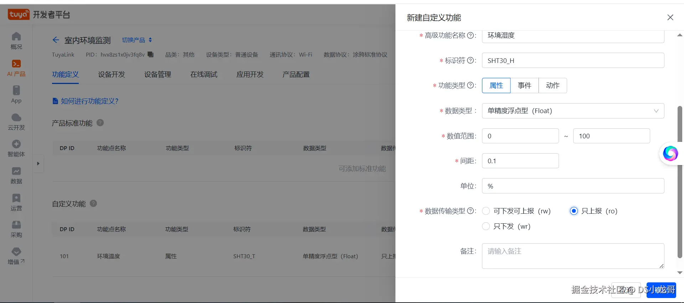Image resolution: width=684 pixels, height=303 pixels.
Task: Click the tuya logo
Action: 19,15
